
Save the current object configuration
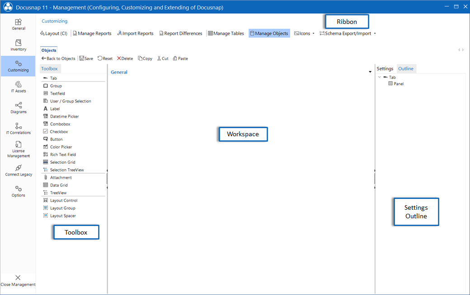click(86, 58)
